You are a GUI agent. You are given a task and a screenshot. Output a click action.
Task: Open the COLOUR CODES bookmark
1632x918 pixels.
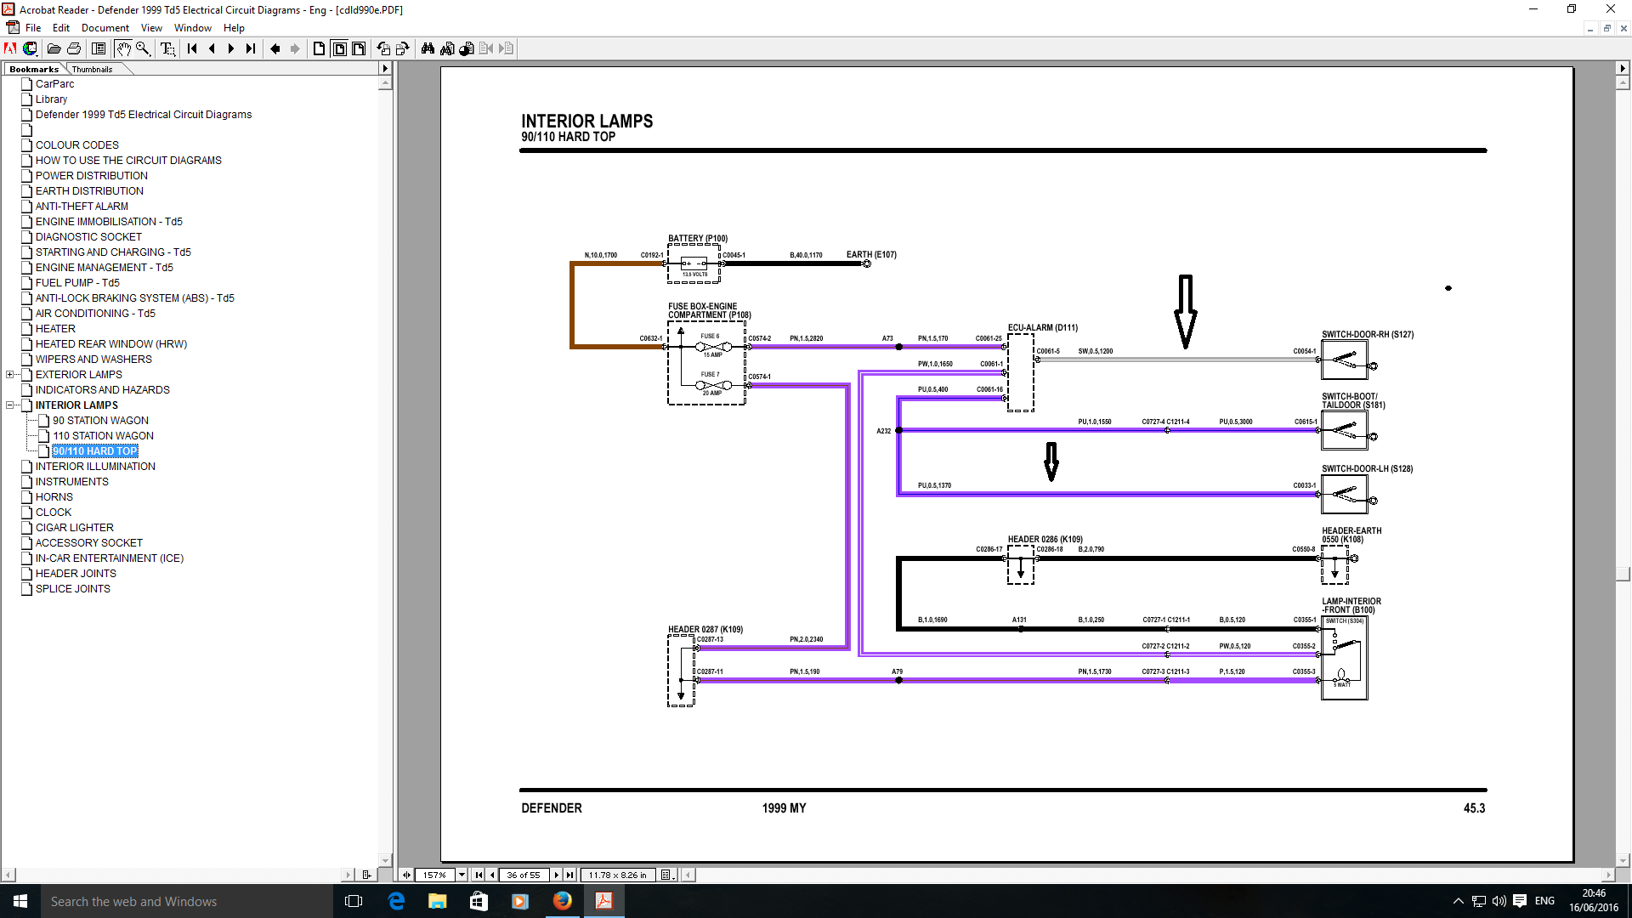(77, 144)
